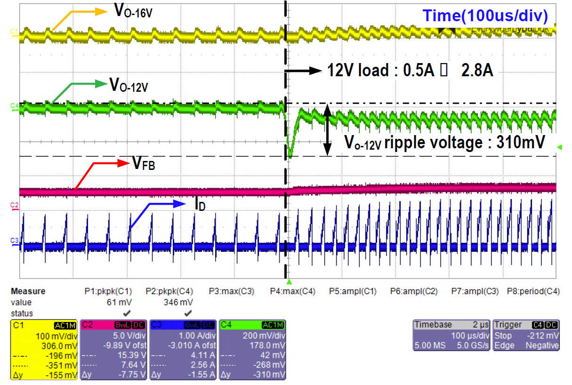
Task: Open the C4 channel settings box
Action: (253, 349)
